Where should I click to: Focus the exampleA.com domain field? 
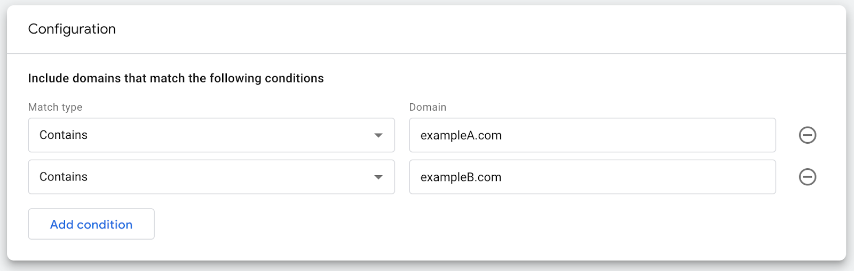point(592,135)
